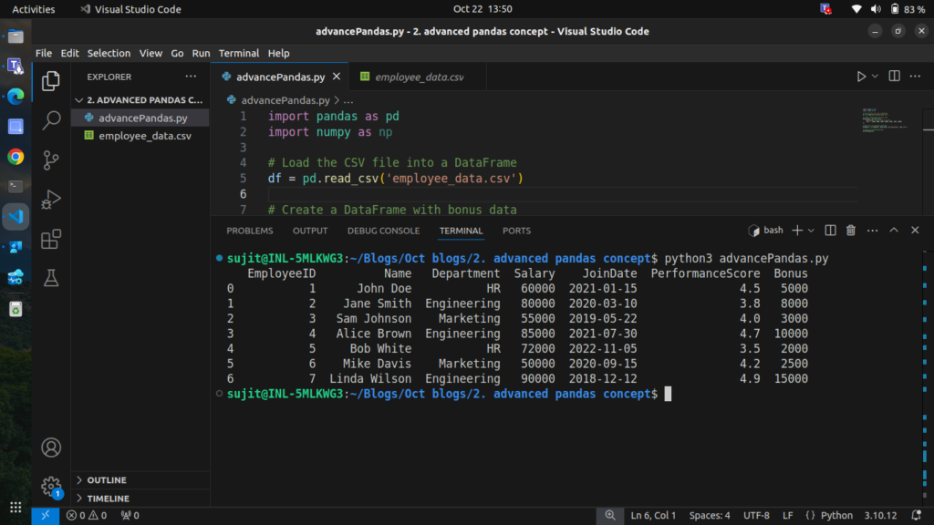
Task: Expand the Outline section
Action: click(x=107, y=480)
